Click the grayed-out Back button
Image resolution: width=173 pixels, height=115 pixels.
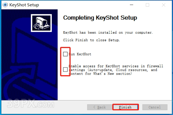tap(99, 107)
